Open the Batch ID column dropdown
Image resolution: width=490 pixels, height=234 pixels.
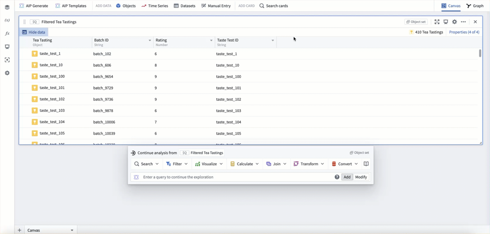point(150,41)
